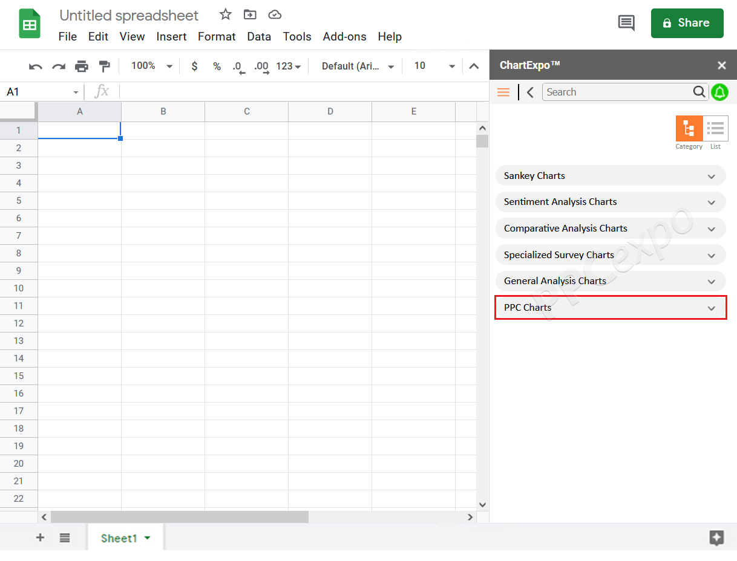Screen dimensions: 737x561
Task: Click the move to folder icon
Action: click(250, 15)
